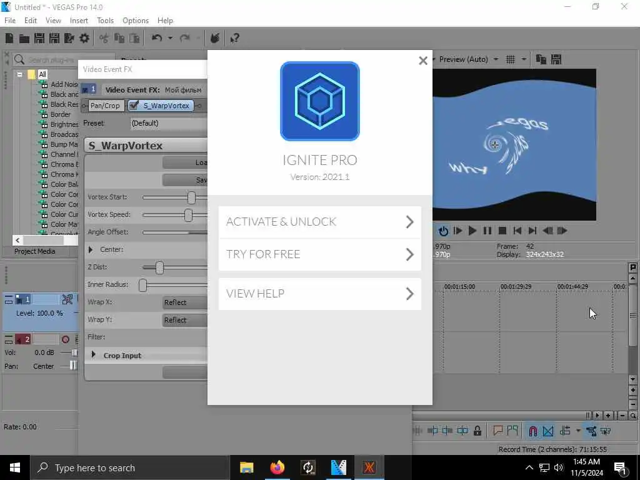640x480 pixels.
Task: Select the Pan/Crop chain button
Action: click(105, 106)
